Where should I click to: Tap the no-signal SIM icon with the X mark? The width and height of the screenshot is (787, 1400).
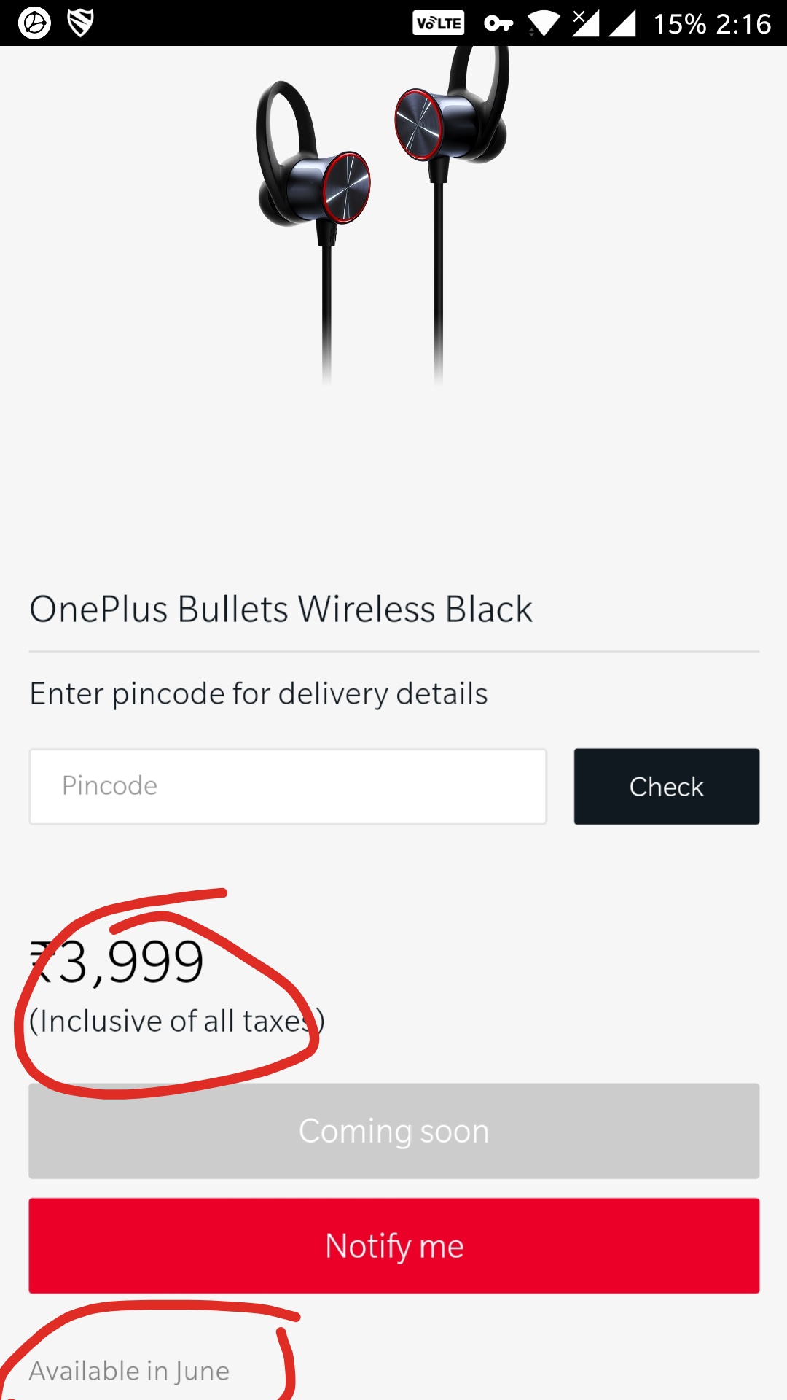click(585, 23)
